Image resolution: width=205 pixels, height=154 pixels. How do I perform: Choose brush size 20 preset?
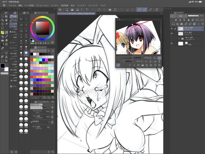[x=26, y=59]
